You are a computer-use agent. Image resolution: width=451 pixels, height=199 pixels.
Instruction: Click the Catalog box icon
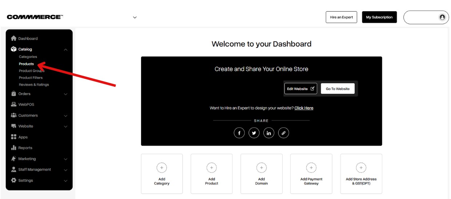coord(14,49)
